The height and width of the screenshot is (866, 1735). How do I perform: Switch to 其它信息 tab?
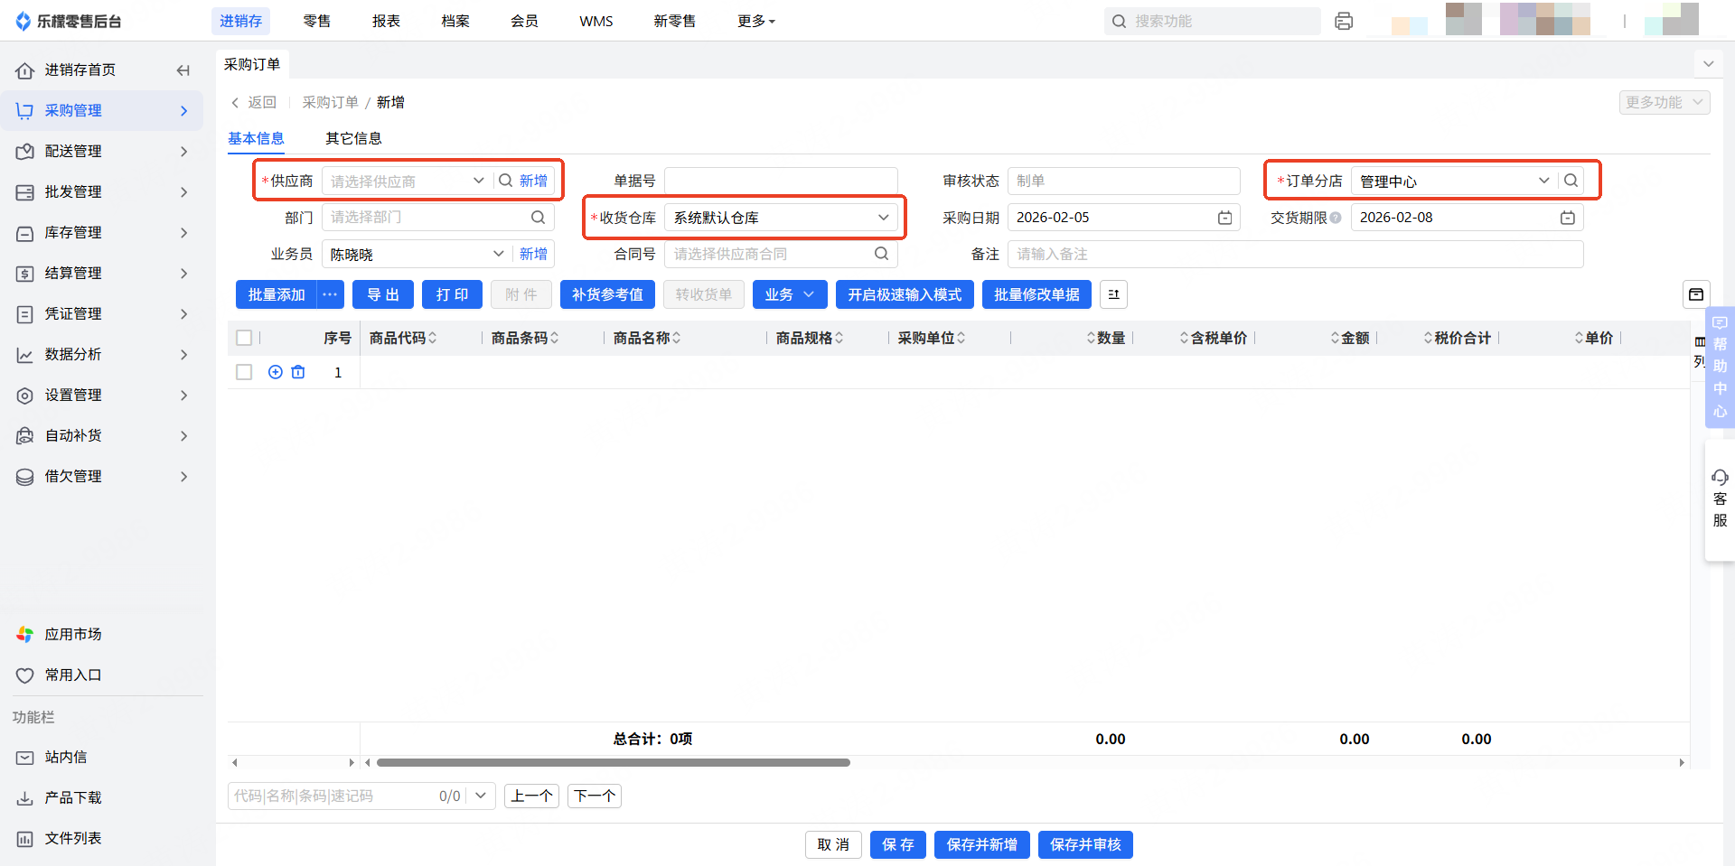point(353,138)
